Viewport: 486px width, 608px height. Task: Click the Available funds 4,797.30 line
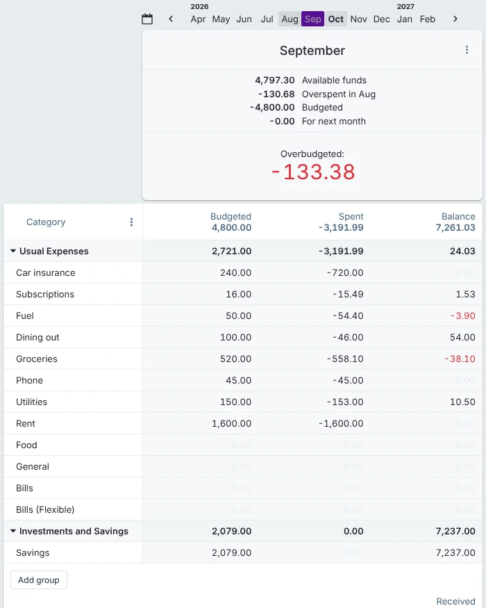310,81
